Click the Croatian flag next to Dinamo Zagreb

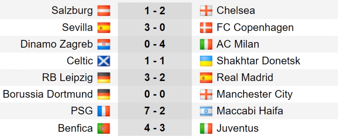[104, 44]
